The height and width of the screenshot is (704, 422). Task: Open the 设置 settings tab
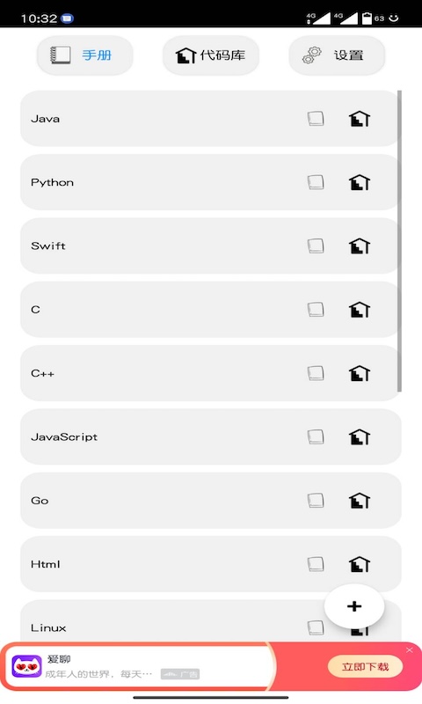click(x=337, y=55)
